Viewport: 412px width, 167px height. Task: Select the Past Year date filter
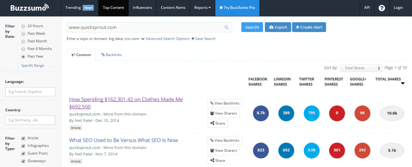(23, 56)
